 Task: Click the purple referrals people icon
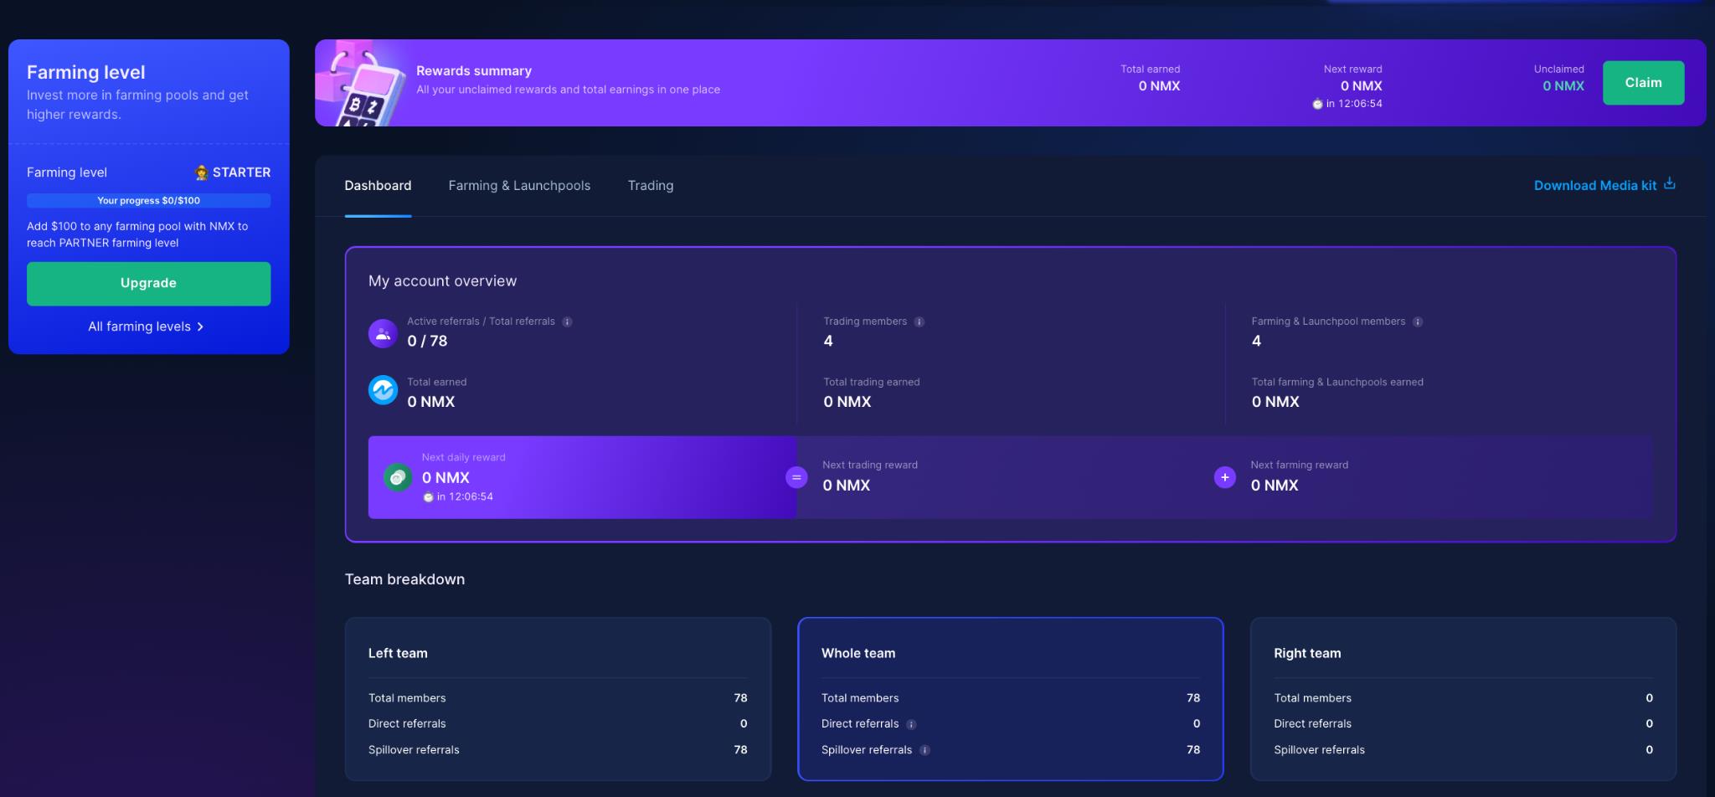click(383, 333)
